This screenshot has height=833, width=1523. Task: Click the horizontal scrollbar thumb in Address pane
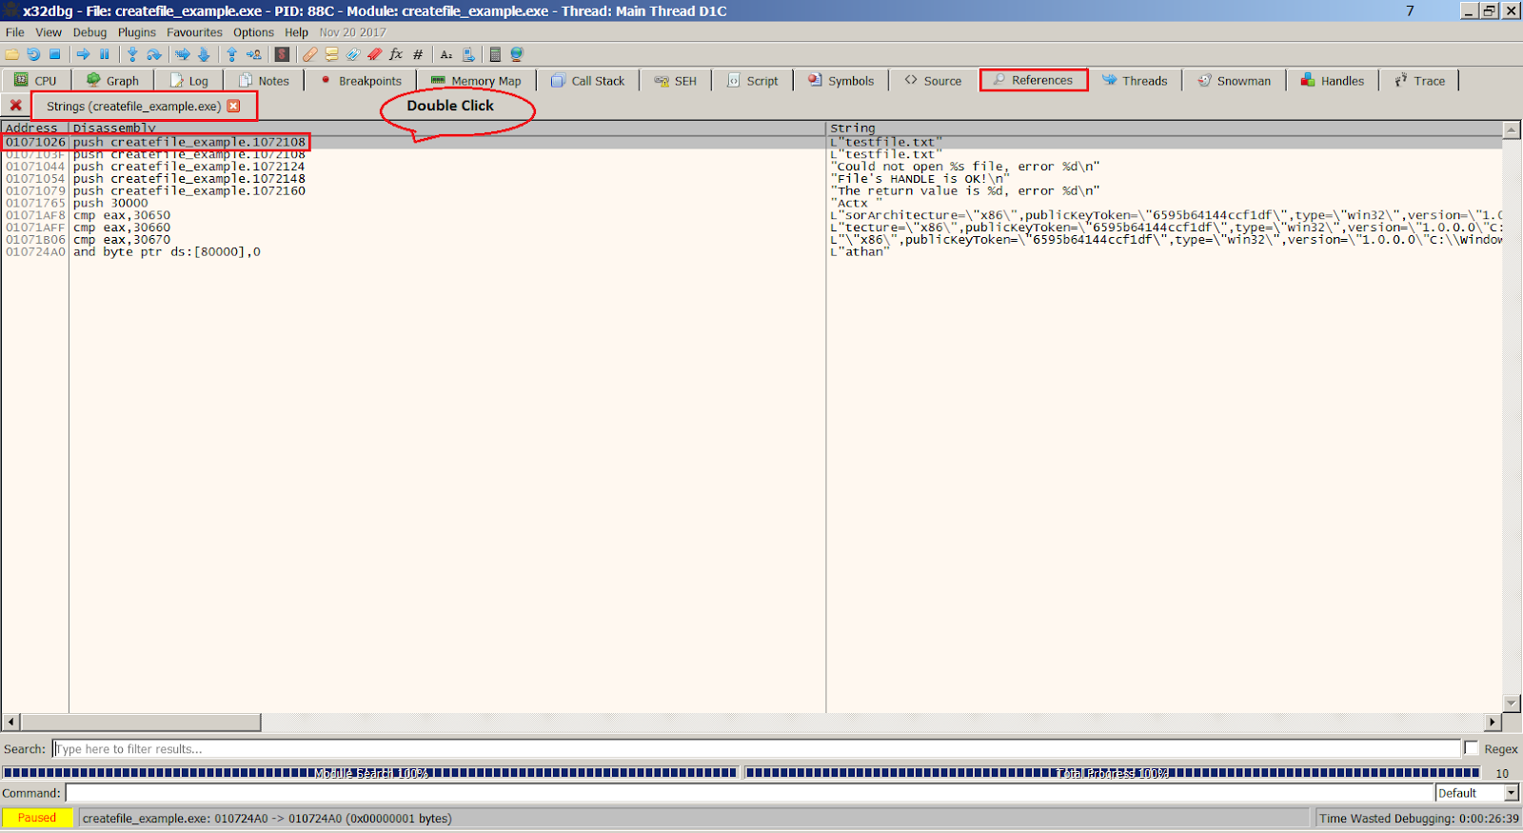point(141,723)
